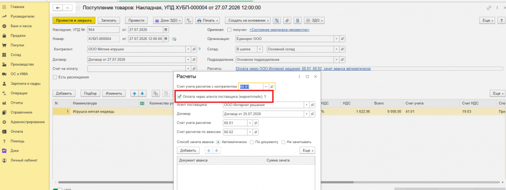This screenshot has width=506, height=190.
Task: Expand the Контрагент dropdown arrow
Action: [x=188, y=49]
